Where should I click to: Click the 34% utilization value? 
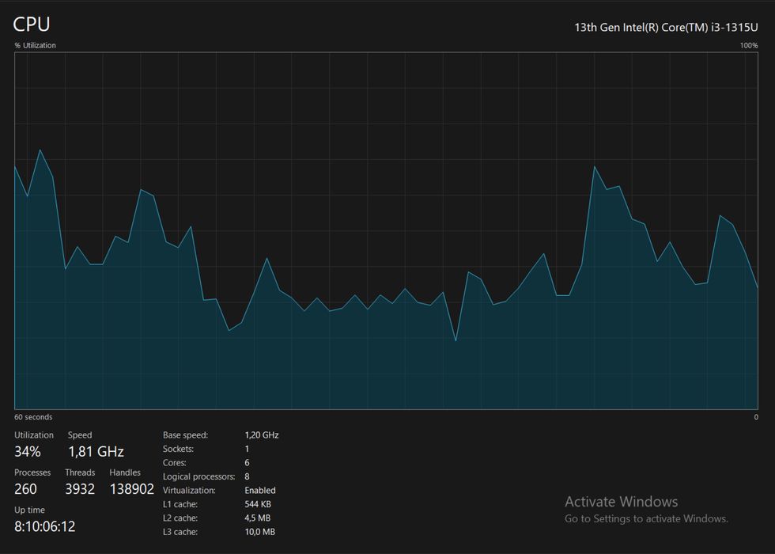(x=28, y=451)
